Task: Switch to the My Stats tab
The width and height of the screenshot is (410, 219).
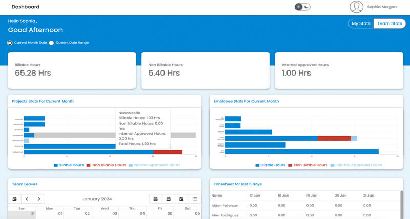Action: click(361, 23)
